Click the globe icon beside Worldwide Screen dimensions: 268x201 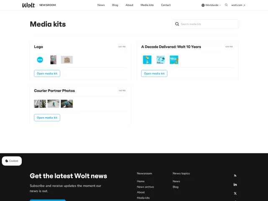tap(203, 5)
